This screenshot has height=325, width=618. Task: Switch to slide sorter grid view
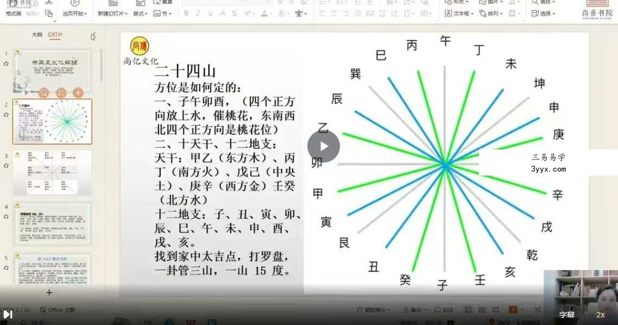click(482, 310)
